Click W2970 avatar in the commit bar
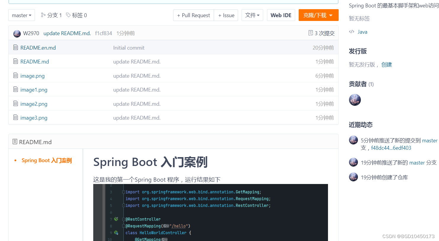This screenshot has height=241, width=439. pos(17,33)
